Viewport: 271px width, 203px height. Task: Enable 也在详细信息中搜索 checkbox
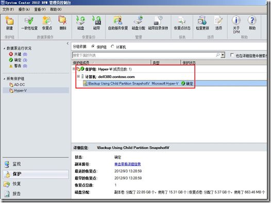coord(232,55)
